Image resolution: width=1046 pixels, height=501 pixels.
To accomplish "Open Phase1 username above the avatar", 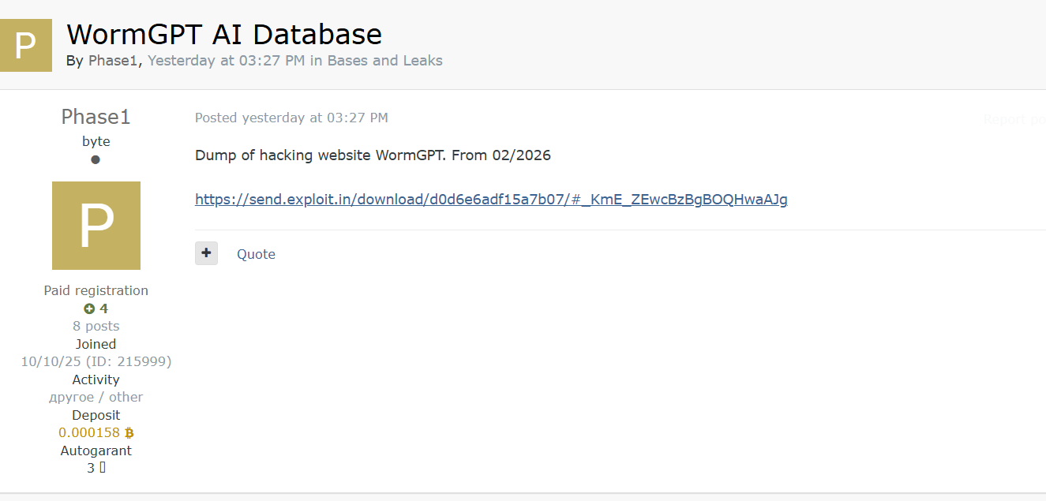I will pyautogui.click(x=96, y=117).
